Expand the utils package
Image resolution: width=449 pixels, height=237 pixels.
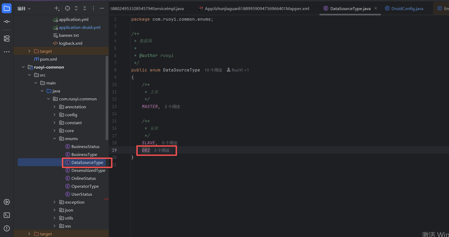click(55, 218)
